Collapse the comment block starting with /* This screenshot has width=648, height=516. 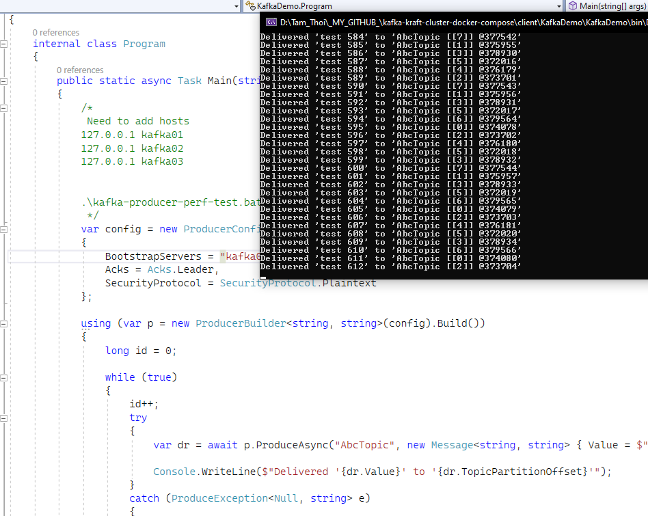[3, 108]
